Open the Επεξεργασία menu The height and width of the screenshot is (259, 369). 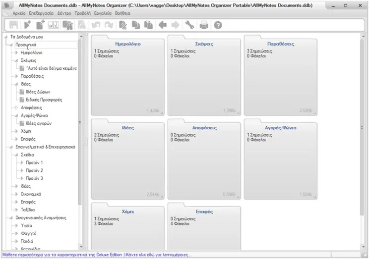coord(41,13)
